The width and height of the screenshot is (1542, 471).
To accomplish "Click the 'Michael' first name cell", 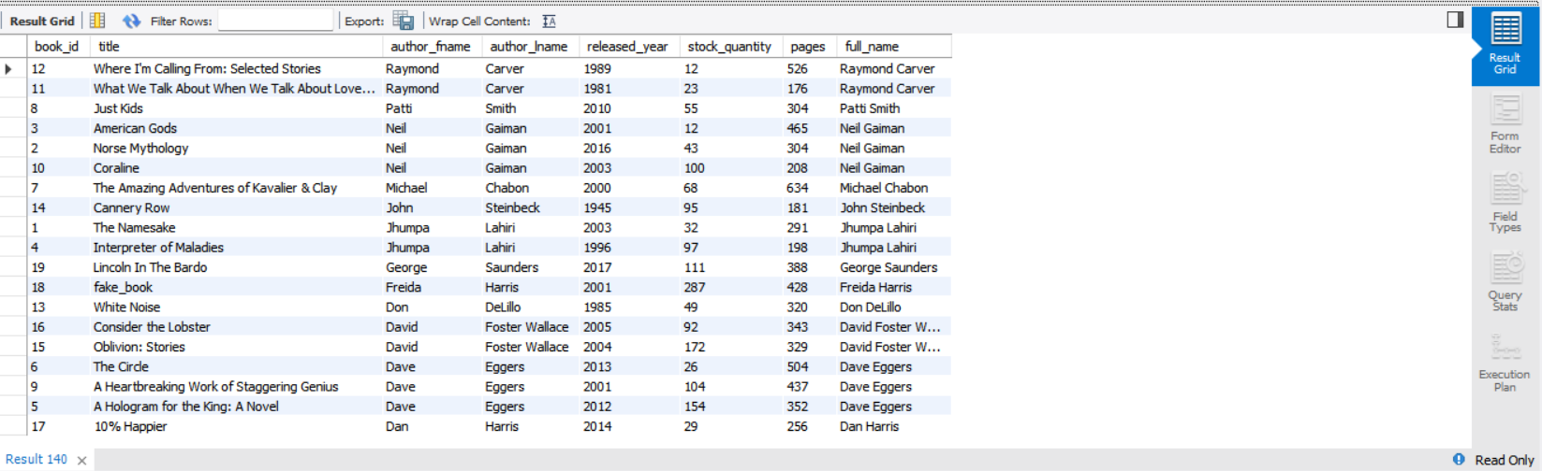I will click(432, 188).
